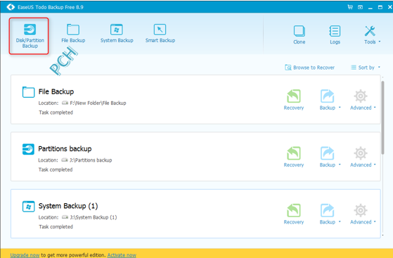The height and width of the screenshot is (258, 393).
Task: Click the scrollbar down arrow
Action: [382, 236]
